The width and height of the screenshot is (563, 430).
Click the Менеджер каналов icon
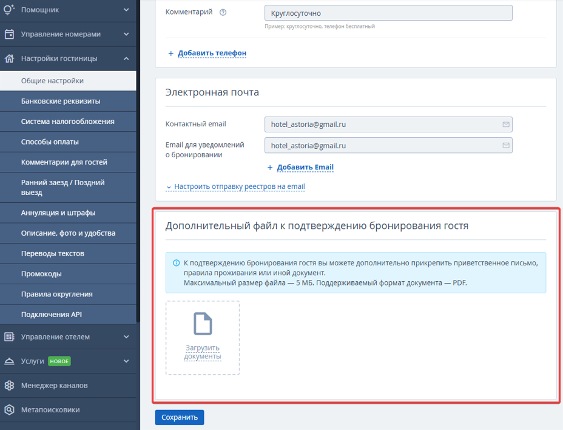coord(9,386)
